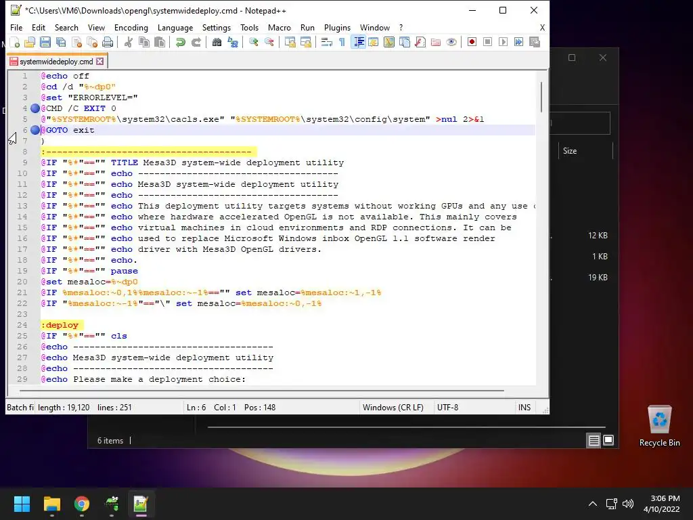The width and height of the screenshot is (693, 520).
Task: Click the vertical scrollbar thumb in editor
Action: [x=541, y=97]
